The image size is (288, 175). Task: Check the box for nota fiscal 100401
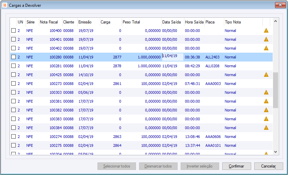(13, 39)
